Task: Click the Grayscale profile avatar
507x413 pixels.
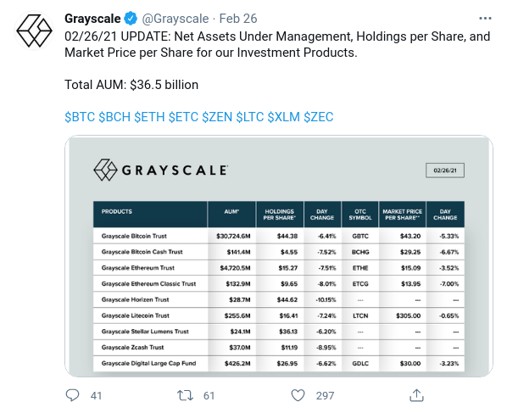Action: (34, 31)
